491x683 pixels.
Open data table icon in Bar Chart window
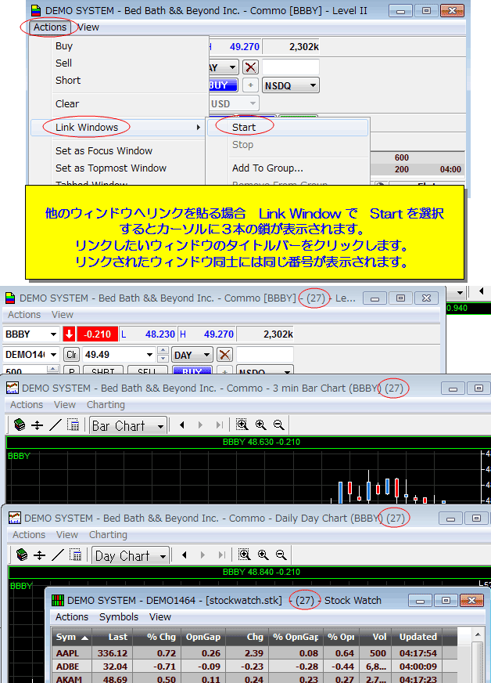(x=73, y=425)
